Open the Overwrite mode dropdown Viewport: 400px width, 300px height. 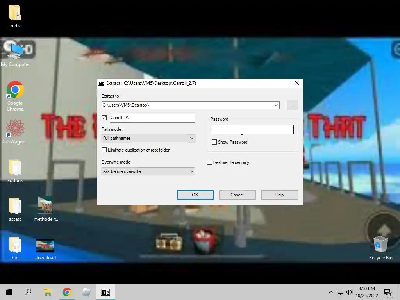pos(148,171)
